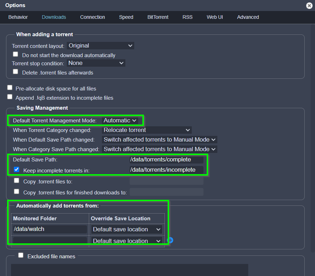
Task: Open Override Save Location dropdown for /data/watch
Action: tap(127, 229)
